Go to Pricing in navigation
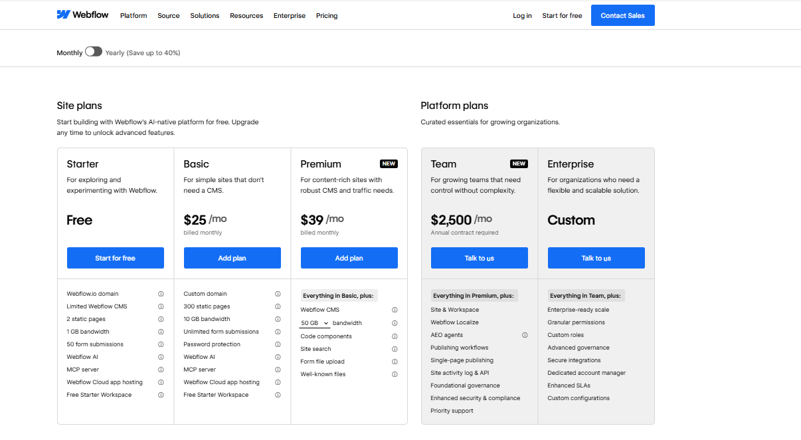 click(x=327, y=15)
